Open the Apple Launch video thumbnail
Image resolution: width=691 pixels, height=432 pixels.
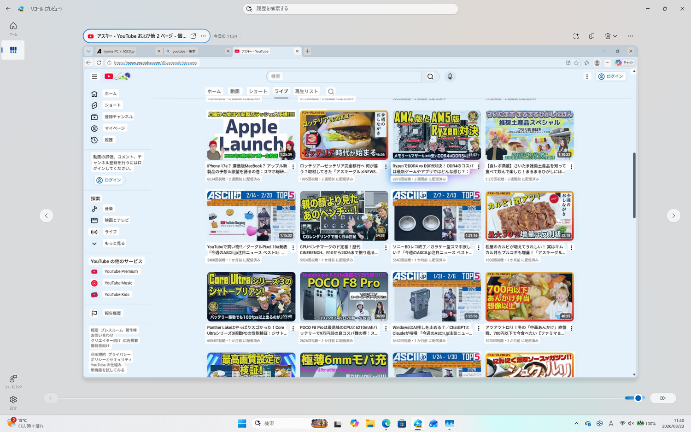click(x=251, y=135)
